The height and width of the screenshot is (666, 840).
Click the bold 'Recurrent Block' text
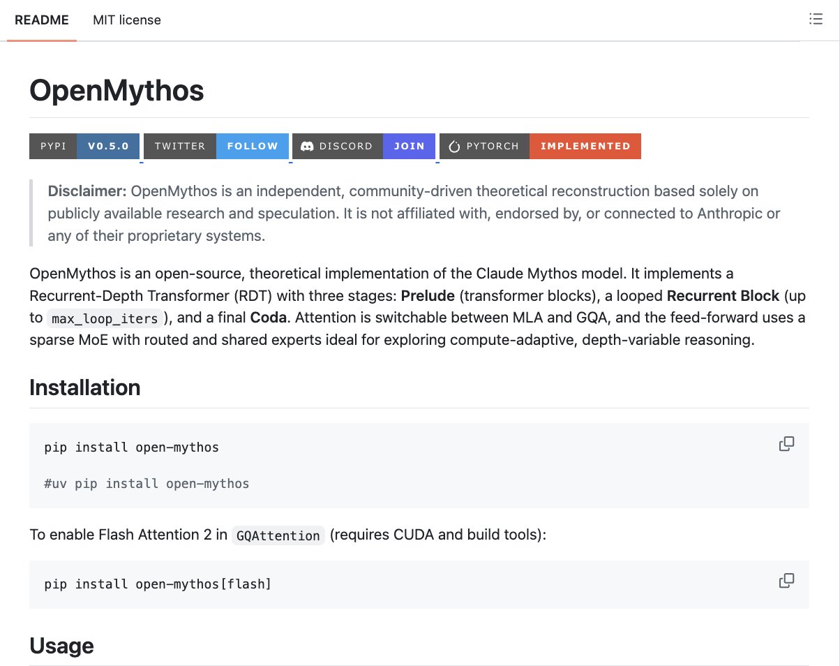723,295
